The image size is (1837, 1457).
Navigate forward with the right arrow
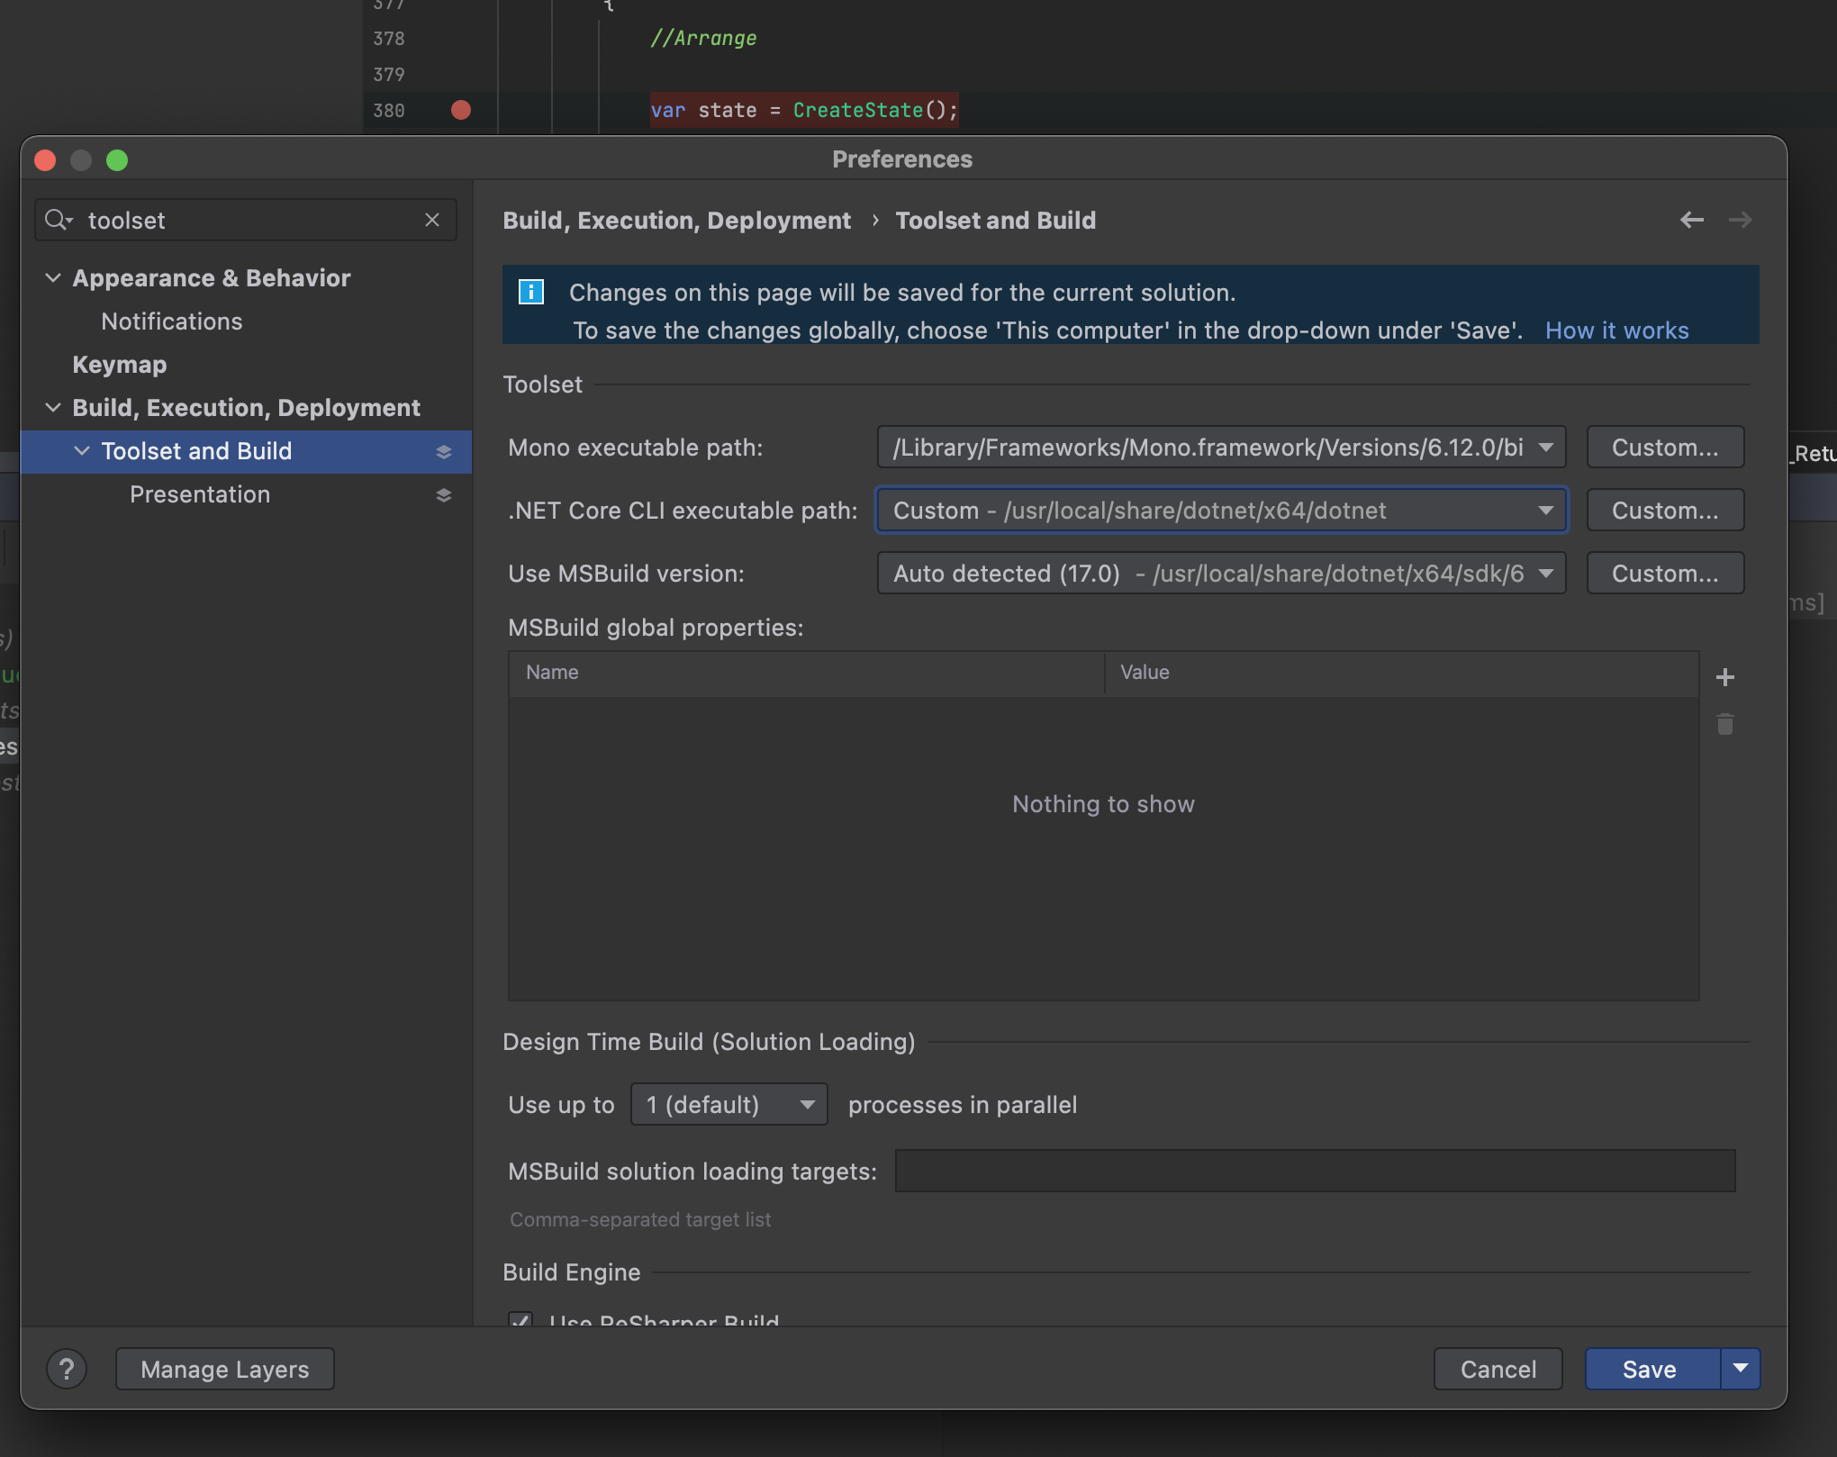[1740, 220]
